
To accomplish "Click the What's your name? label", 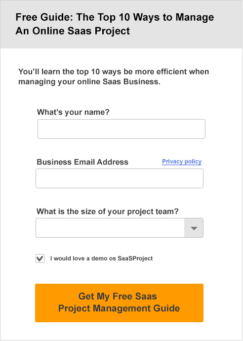I will (73, 112).
